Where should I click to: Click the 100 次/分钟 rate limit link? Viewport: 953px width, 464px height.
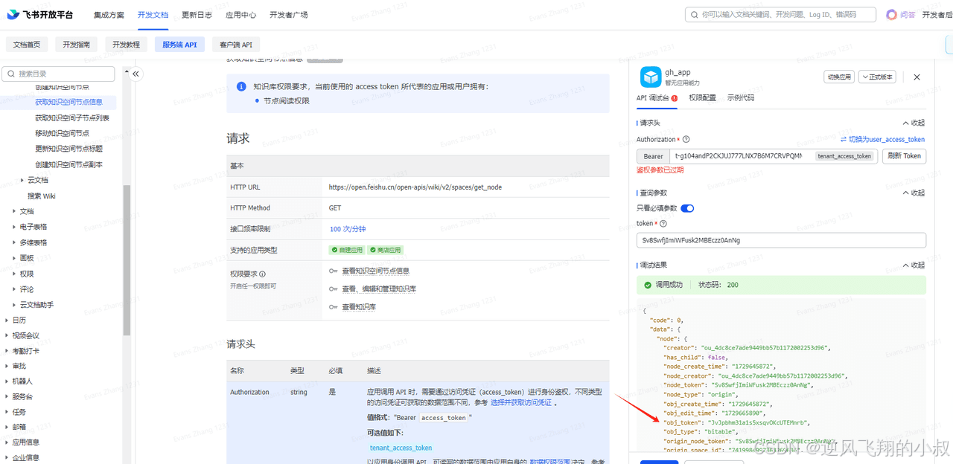pos(348,229)
